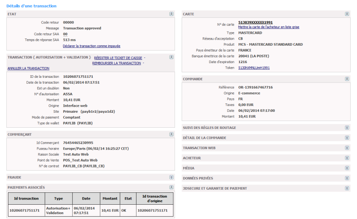Screen dimensions: 357x219
Task: Expand SUIVI DES RÈGLES DE ROUTAGE section
Action: 347,127
